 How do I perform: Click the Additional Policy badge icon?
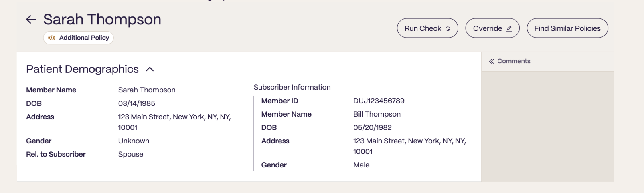pos(52,38)
